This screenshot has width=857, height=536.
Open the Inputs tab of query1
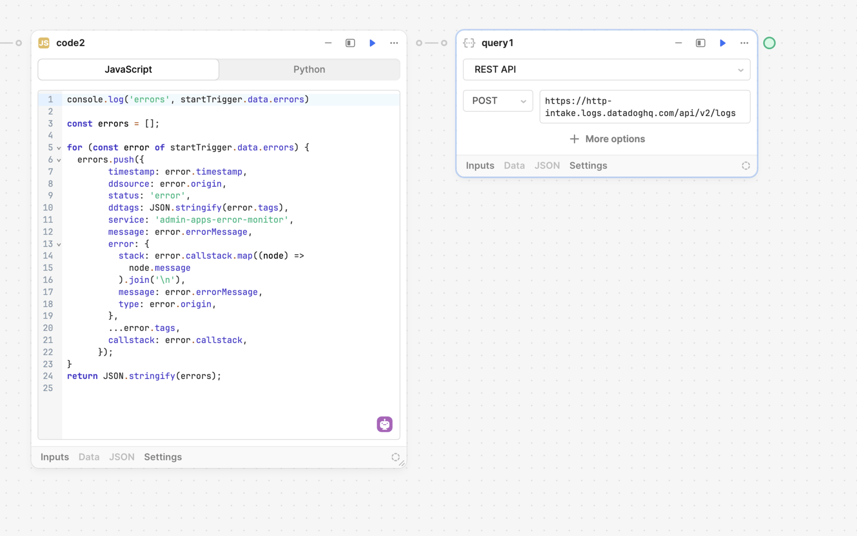[x=480, y=166]
